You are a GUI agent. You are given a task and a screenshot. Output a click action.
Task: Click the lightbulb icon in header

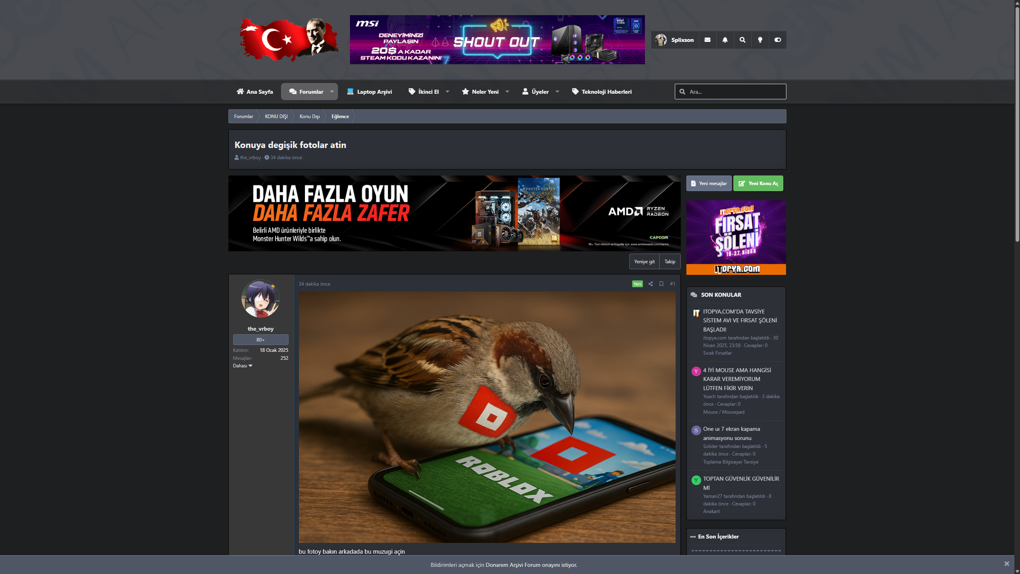click(760, 40)
